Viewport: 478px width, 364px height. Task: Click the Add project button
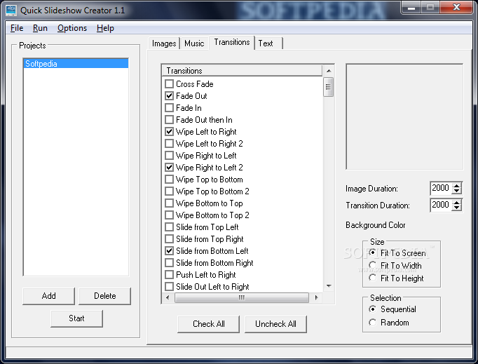click(49, 296)
